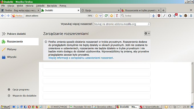
Task: Select Rozszerzenia in the sidebar
Action: tap(19, 41)
